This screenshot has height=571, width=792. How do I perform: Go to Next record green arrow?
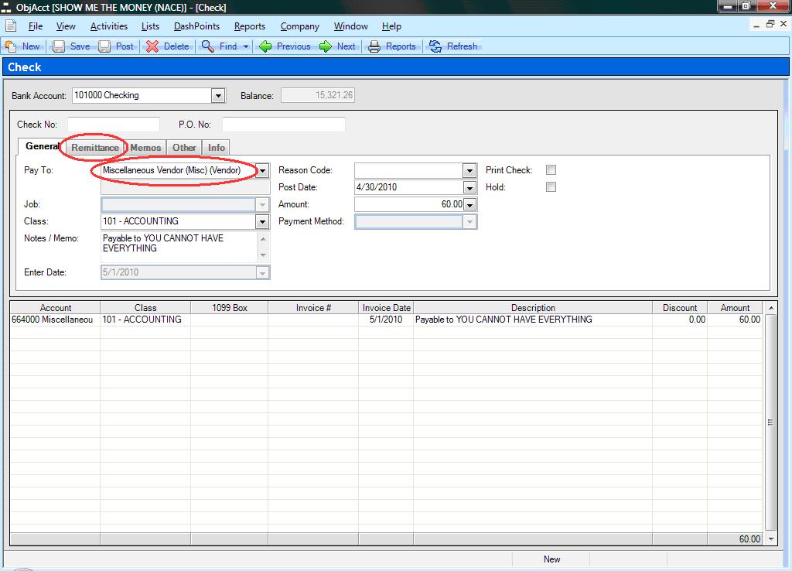pos(326,46)
